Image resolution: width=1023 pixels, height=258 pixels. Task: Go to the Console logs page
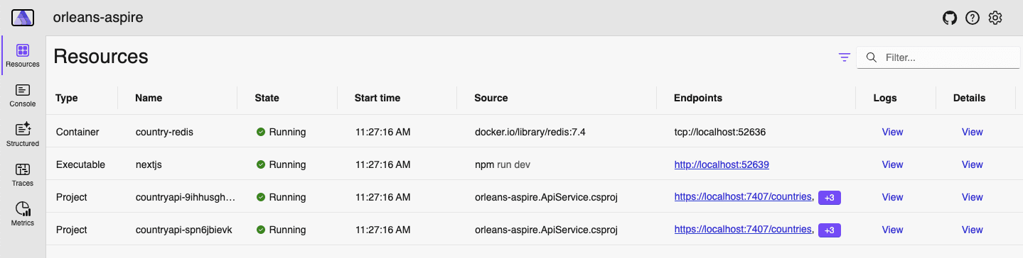click(x=23, y=95)
